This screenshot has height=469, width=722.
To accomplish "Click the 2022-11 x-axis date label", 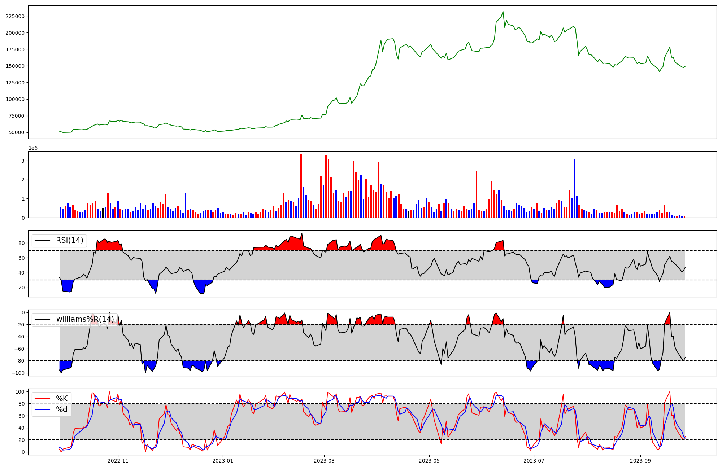I will tap(118, 461).
